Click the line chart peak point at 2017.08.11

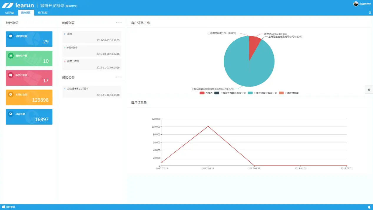pyautogui.click(x=208, y=126)
